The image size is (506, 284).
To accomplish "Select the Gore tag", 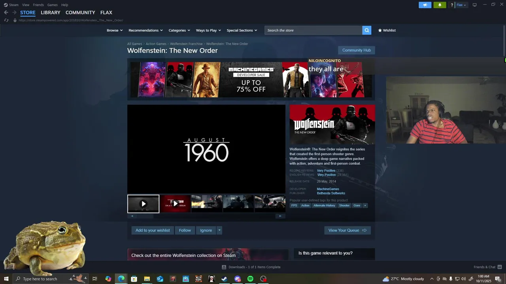I will click(x=357, y=206).
